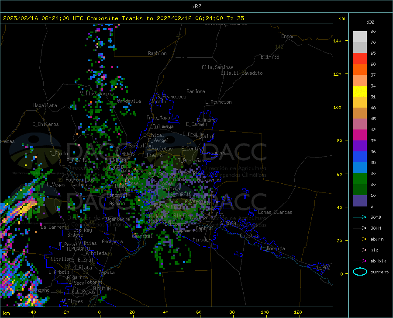
Task: Click the Tulumaya label
Action: [x=163, y=126]
